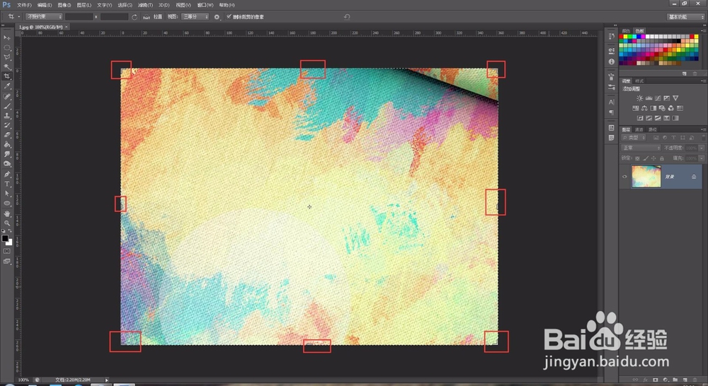Switch to the 通道 channels tab
The height and width of the screenshot is (386, 708).
639,129
